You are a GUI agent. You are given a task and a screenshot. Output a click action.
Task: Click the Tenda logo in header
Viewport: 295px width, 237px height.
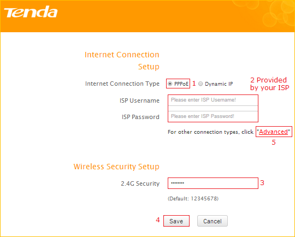click(31, 11)
